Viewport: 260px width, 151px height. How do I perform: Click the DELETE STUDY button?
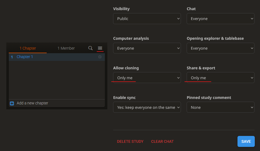(x=130, y=142)
